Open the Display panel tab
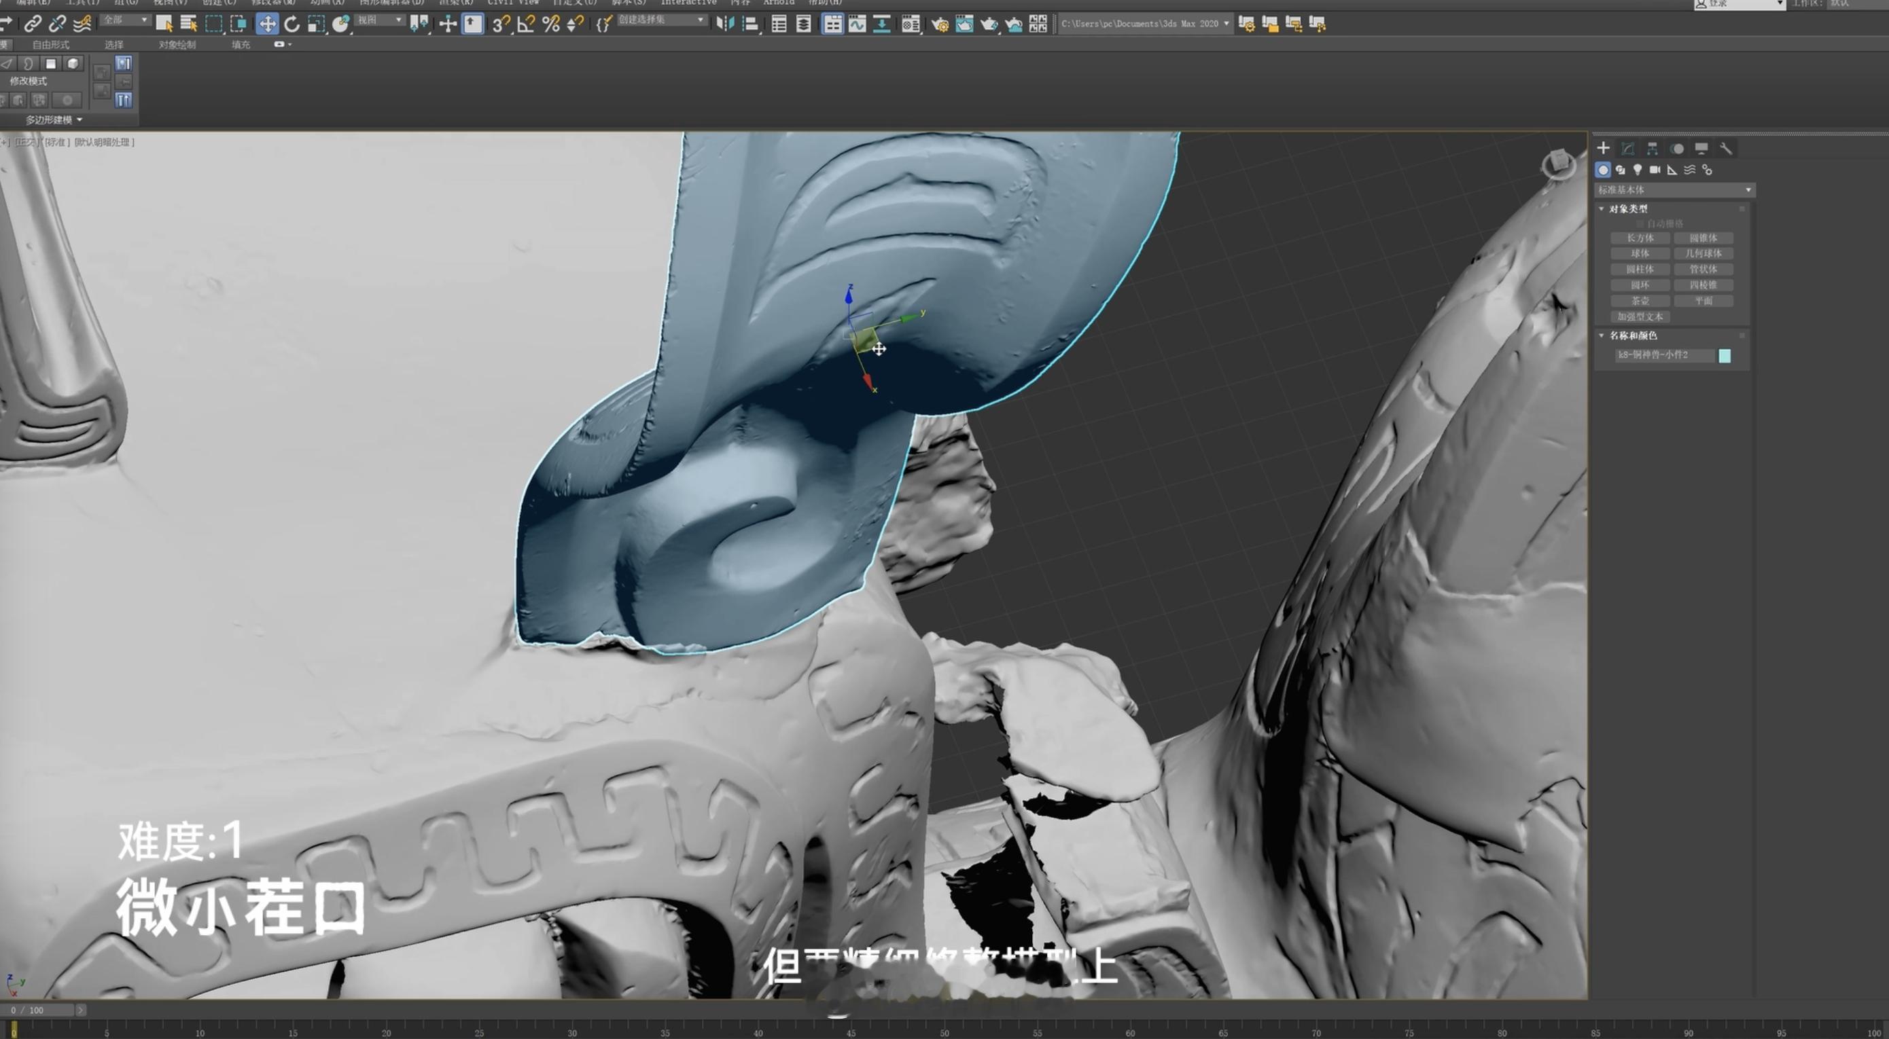 (x=1701, y=149)
